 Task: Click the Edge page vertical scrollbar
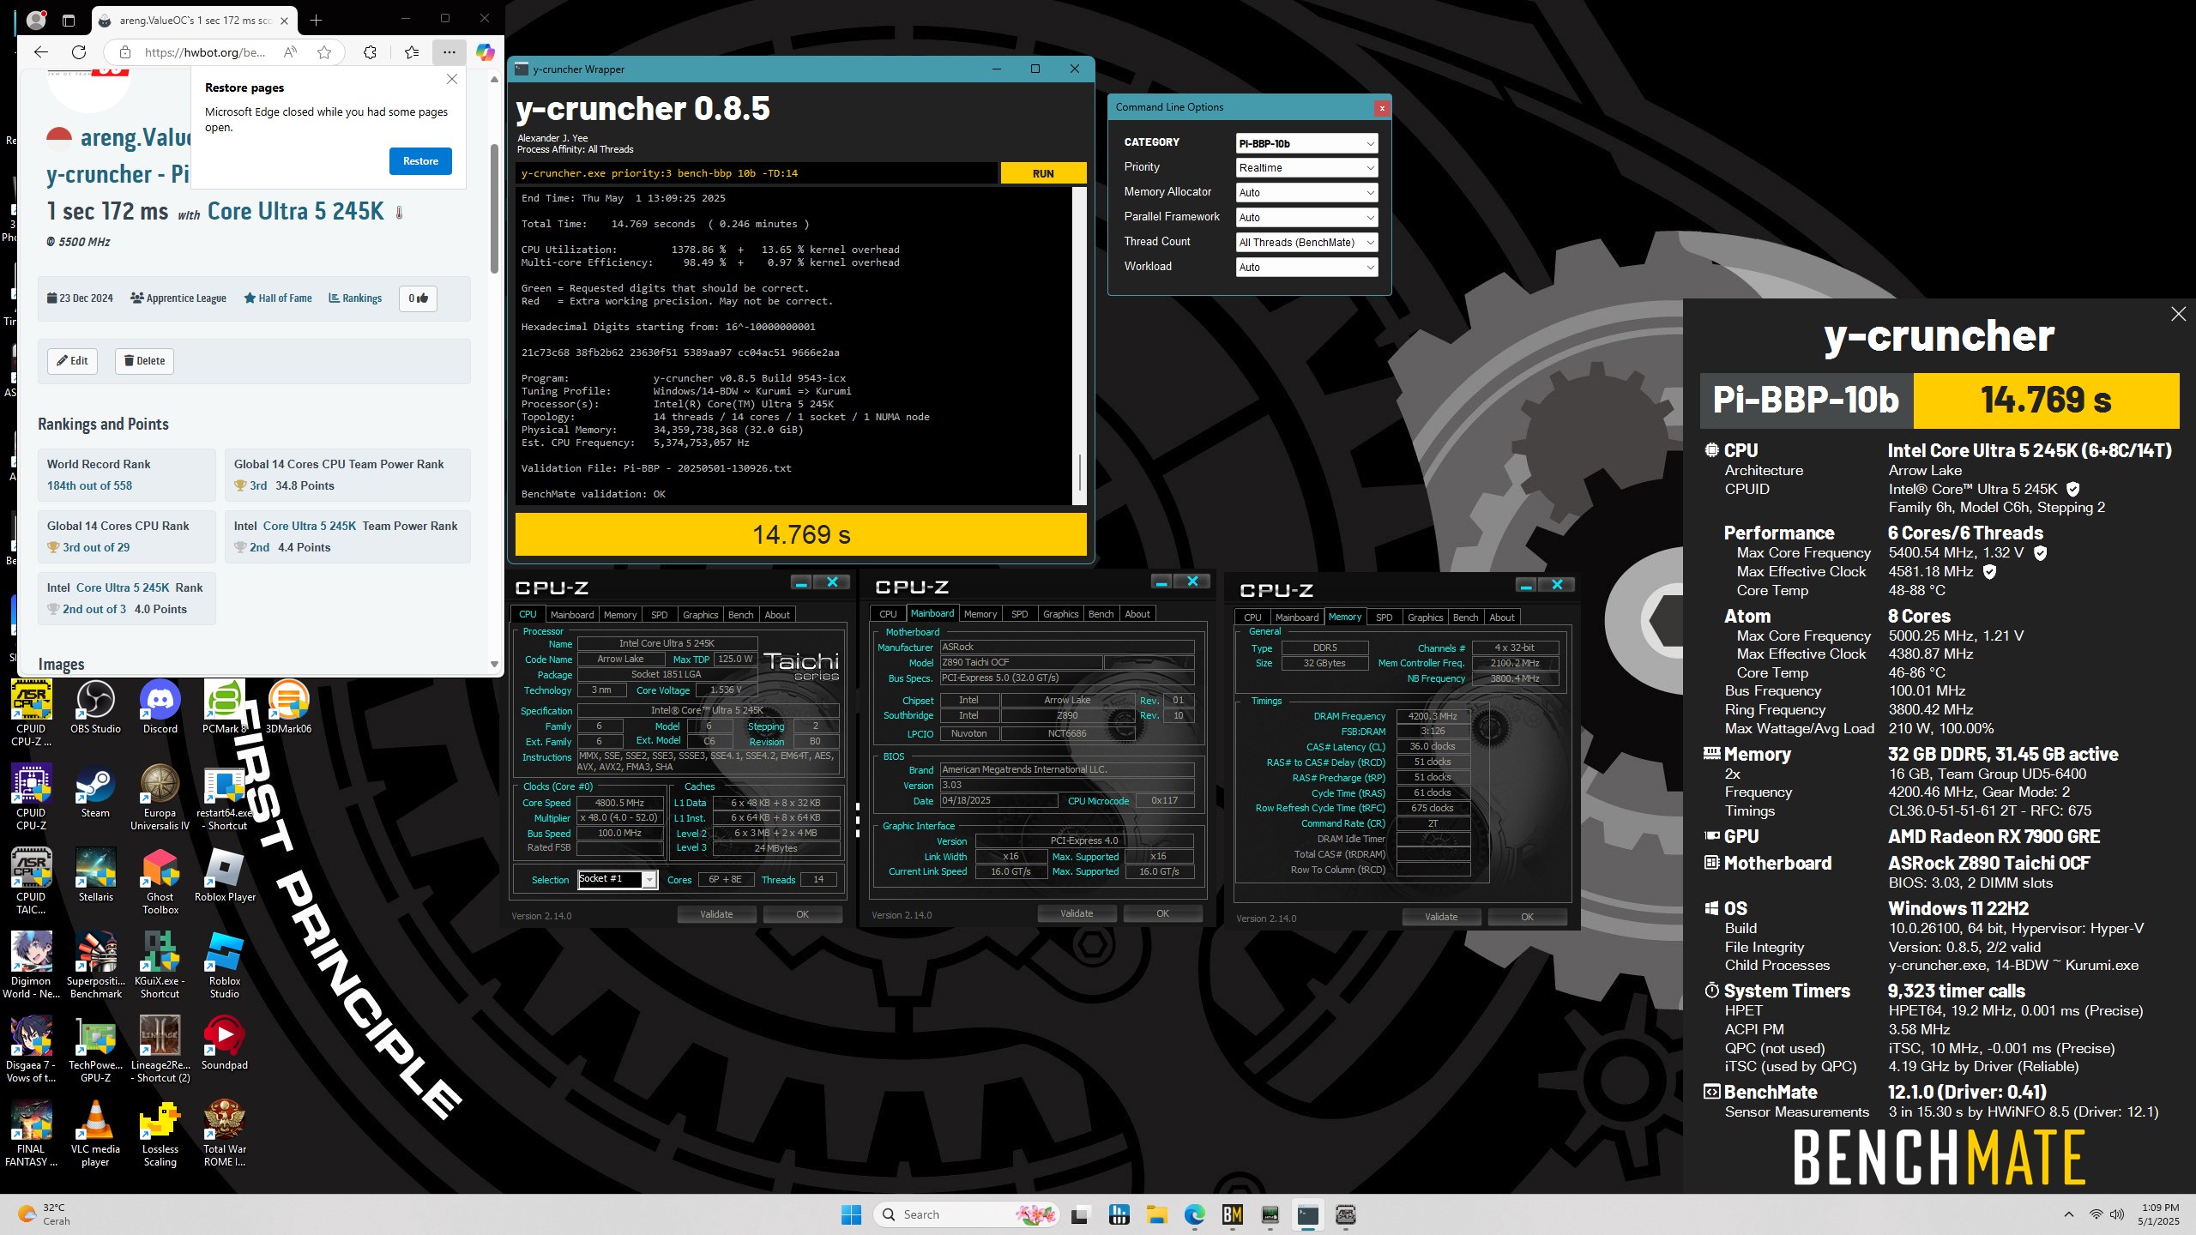point(494,208)
